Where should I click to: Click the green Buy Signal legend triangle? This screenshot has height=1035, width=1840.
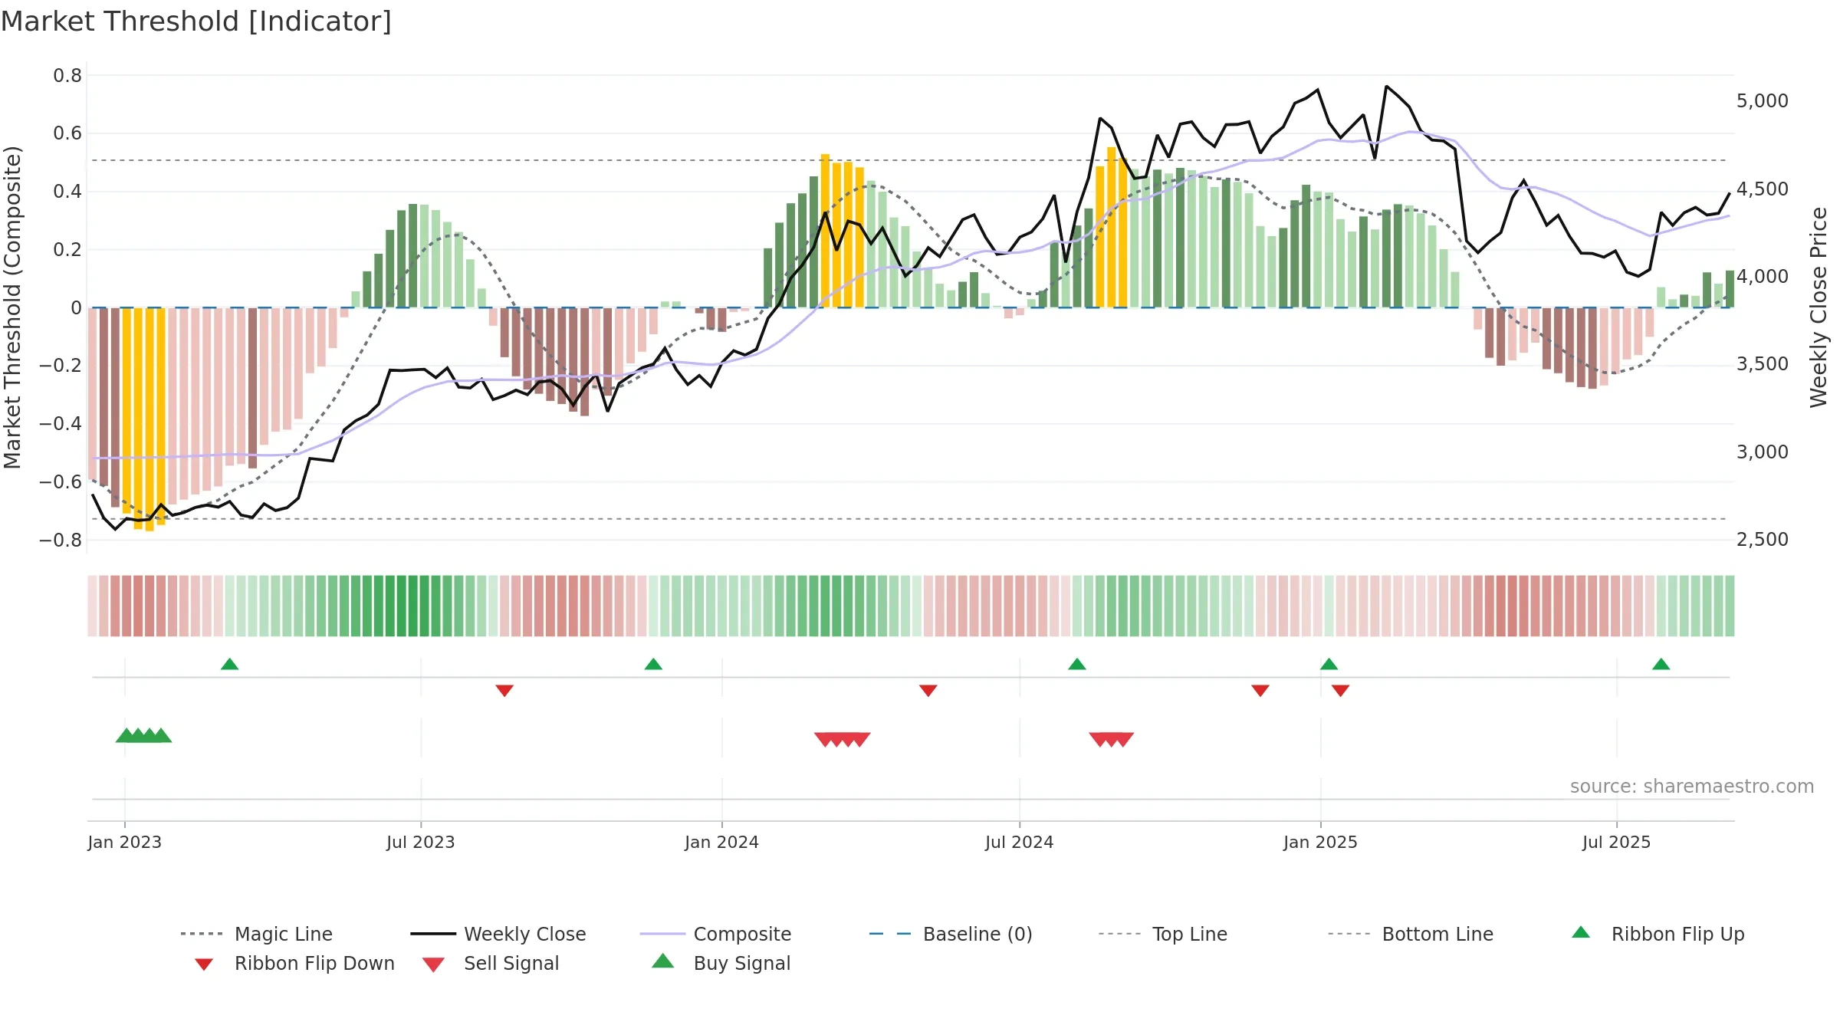[662, 961]
